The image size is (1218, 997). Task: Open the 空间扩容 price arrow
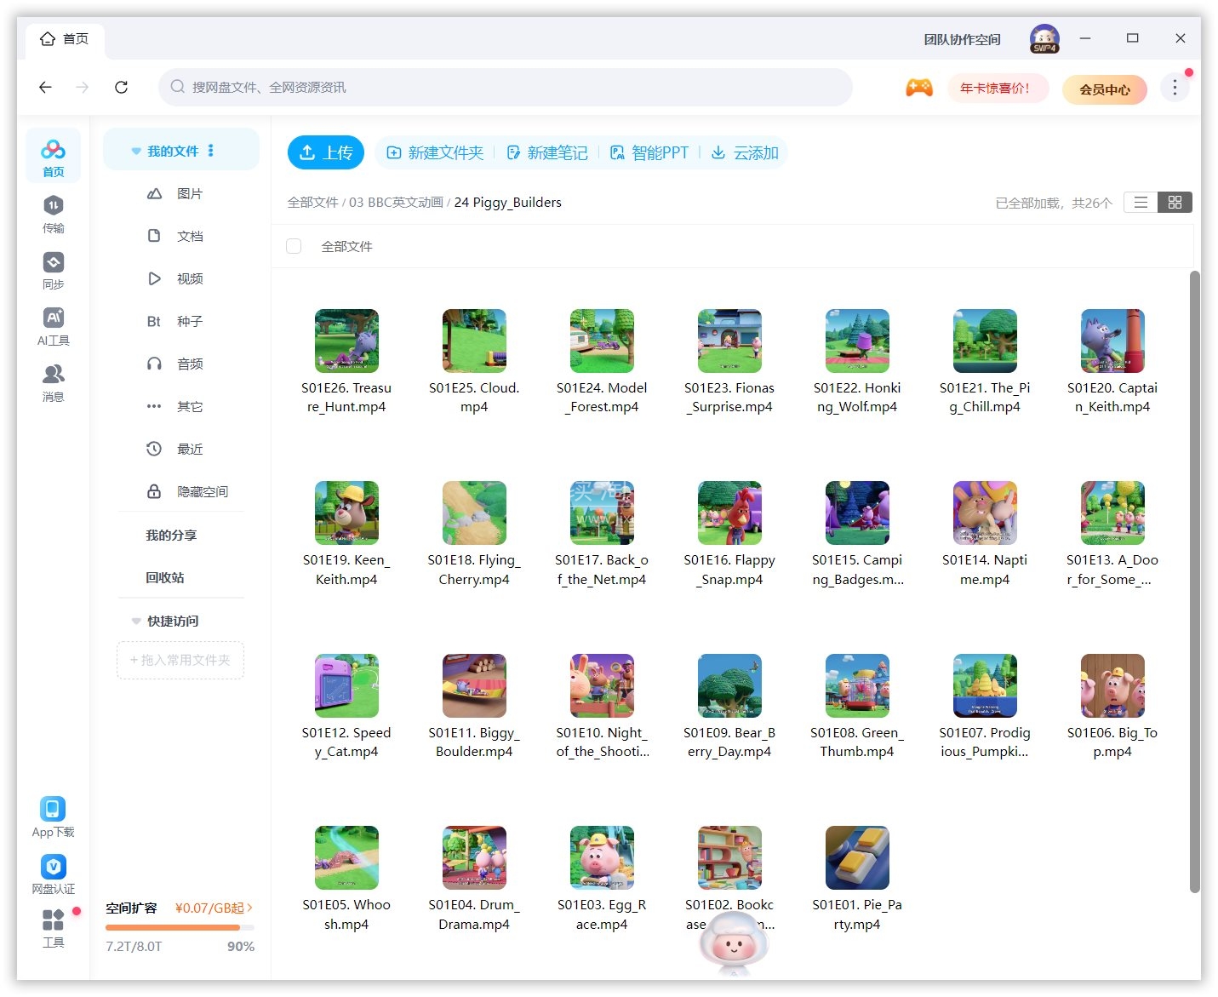tap(250, 908)
